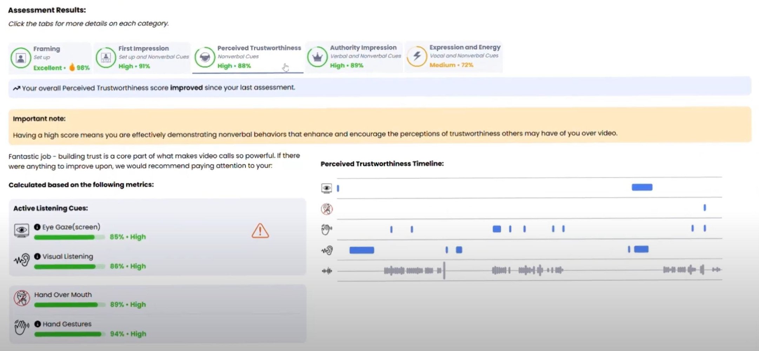Click the orange warning triangle icon

[260, 231]
